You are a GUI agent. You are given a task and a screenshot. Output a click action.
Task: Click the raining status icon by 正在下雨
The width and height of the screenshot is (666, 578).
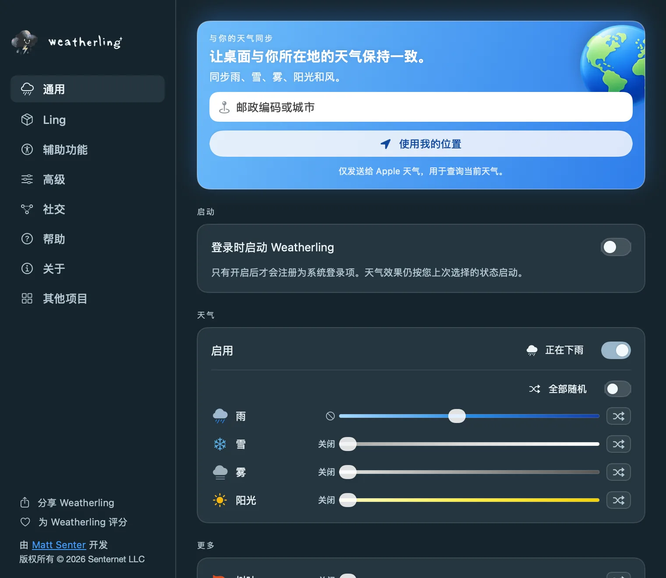pos(532,350)
